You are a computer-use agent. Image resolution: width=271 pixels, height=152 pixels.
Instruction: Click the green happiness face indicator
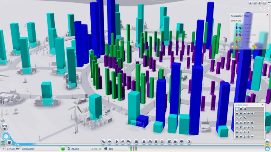(63, 149)
